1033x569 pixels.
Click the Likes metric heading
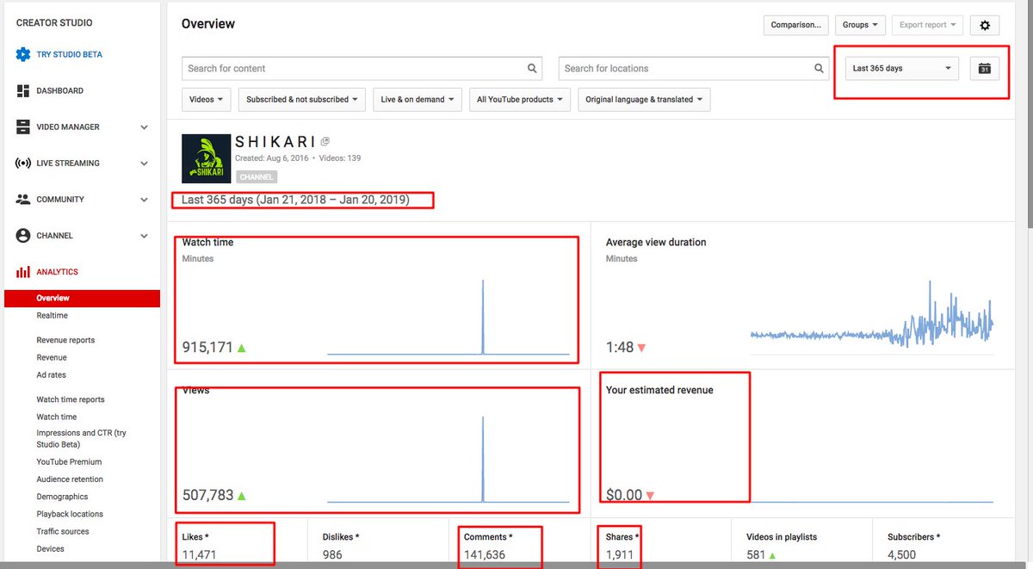pyautogui.click(x=195, y=537)
